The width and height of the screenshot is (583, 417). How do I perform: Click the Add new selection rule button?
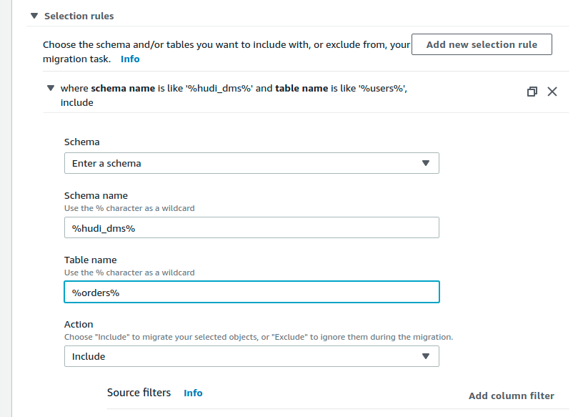pos(482,44)
